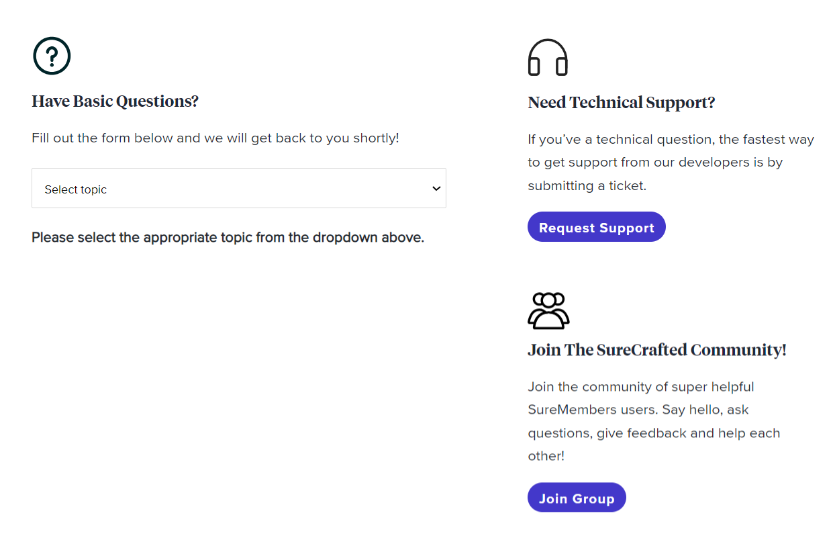Click the 'submitting a ticket' text line
Image resolution: width=833 pixels, height=538 pixels.
[587, 186]
